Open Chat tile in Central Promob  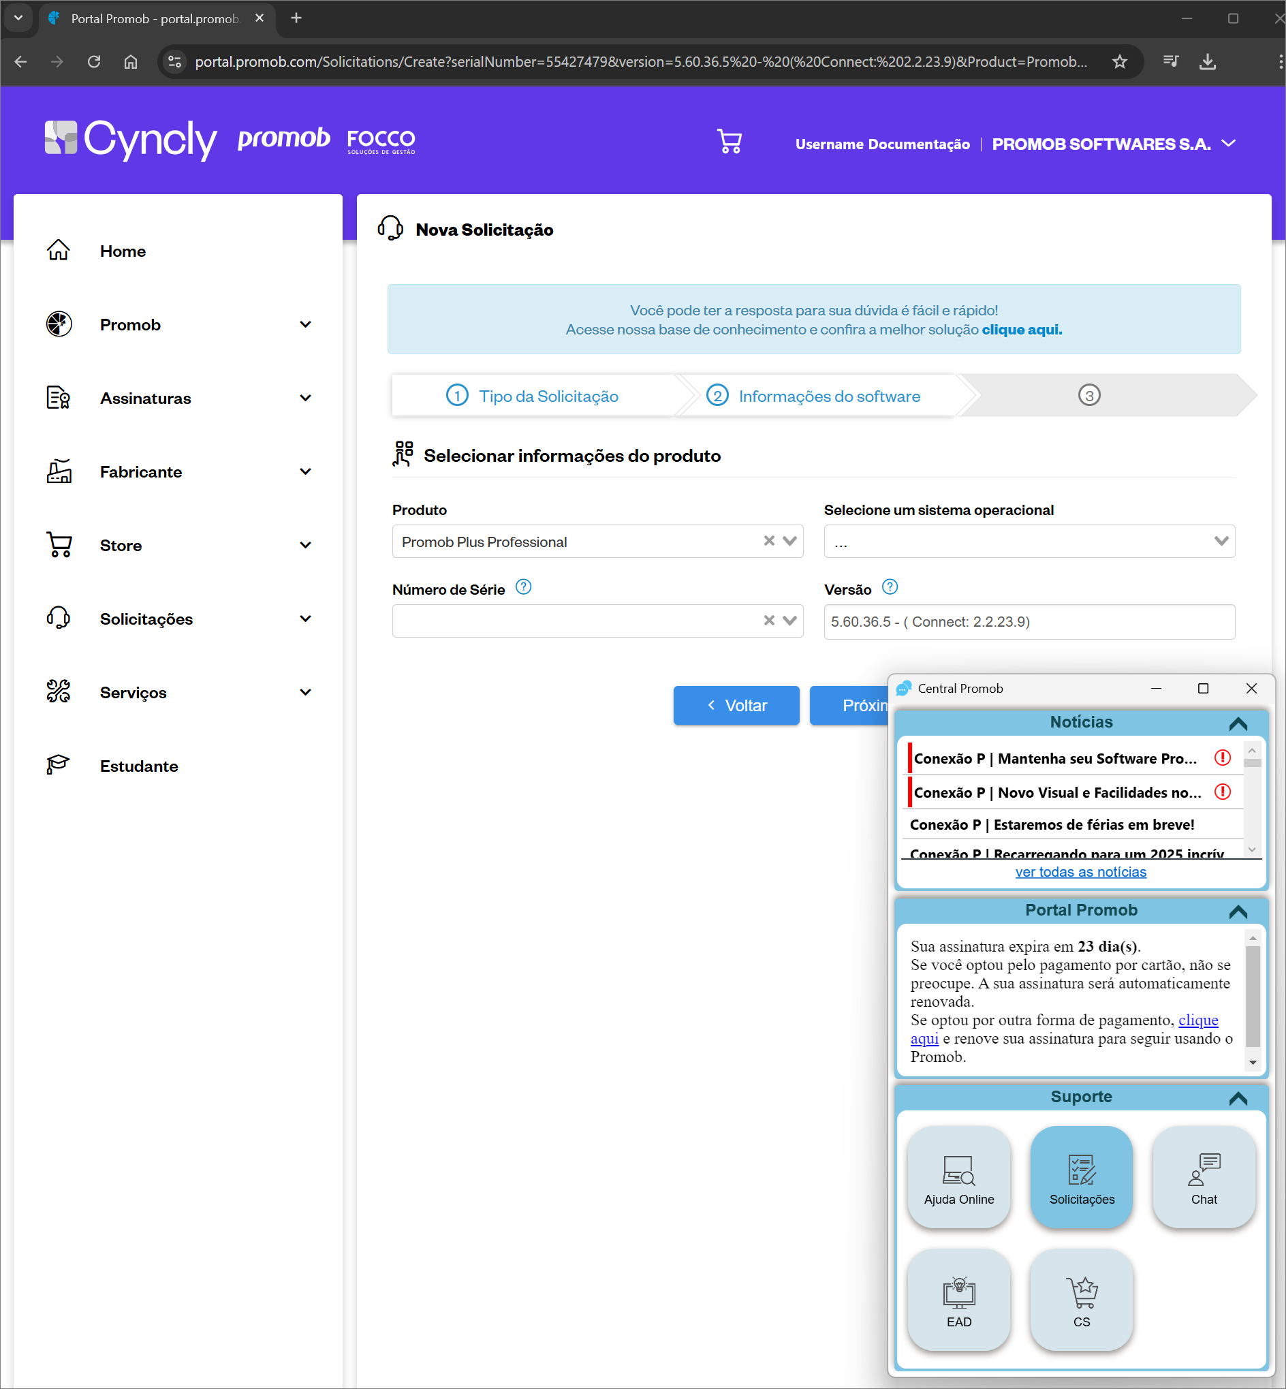click(1204, 1177)
